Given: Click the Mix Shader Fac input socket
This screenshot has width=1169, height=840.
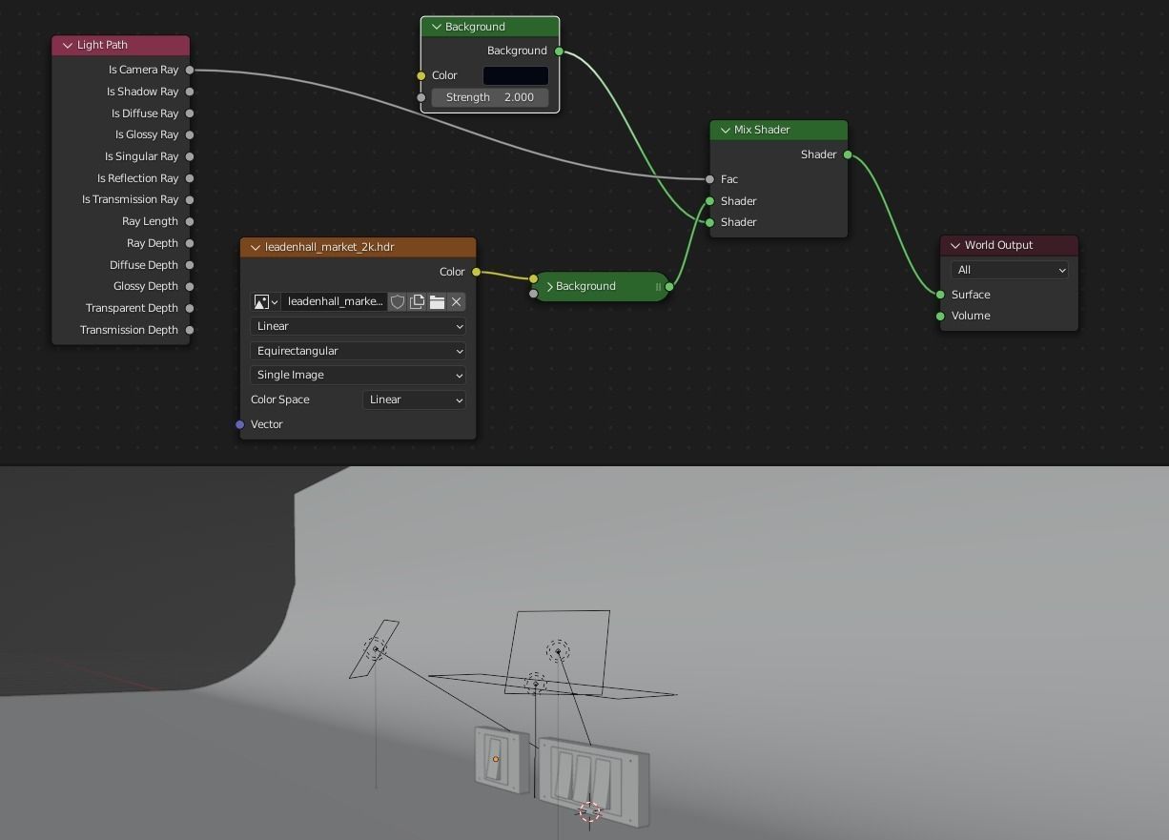Looking at the screenshot, I should click(x=710, y=179).
